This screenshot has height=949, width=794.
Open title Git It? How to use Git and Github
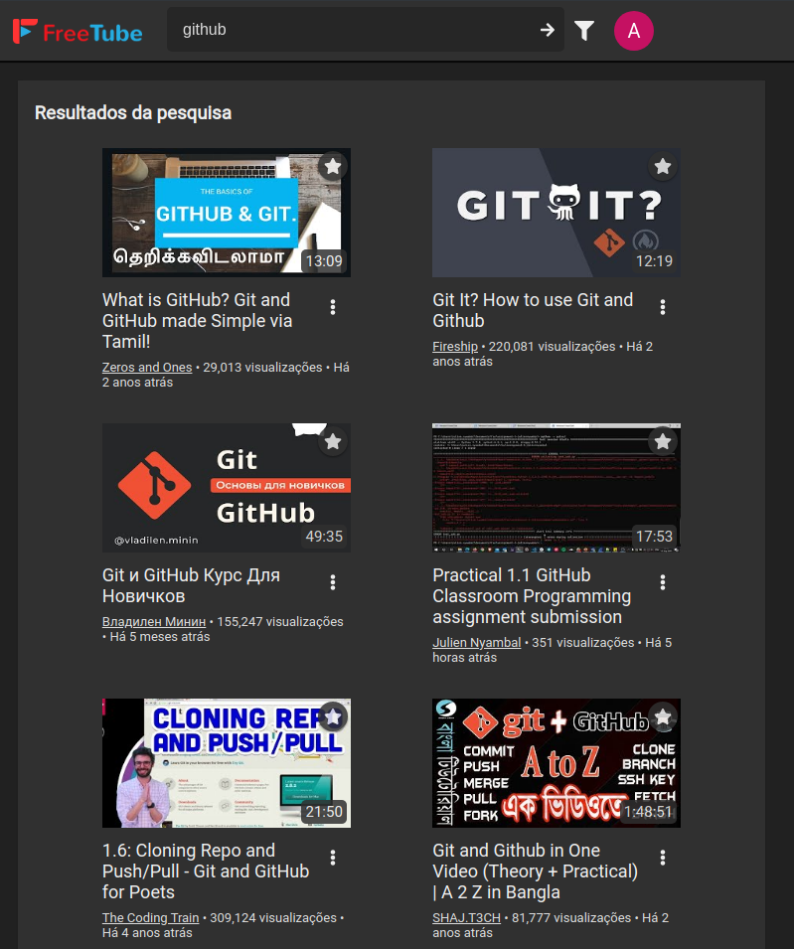(x=533, y=310)
